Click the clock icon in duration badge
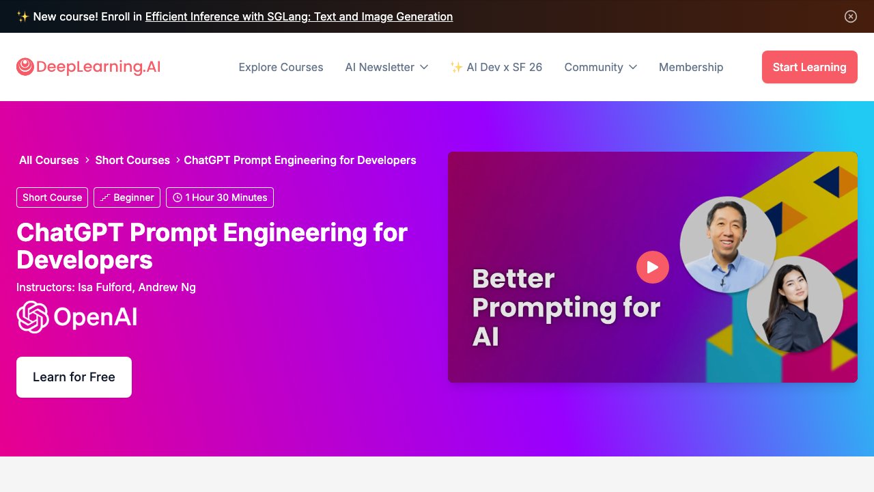This screenshot has width=874, height=492. click(178, 197)
